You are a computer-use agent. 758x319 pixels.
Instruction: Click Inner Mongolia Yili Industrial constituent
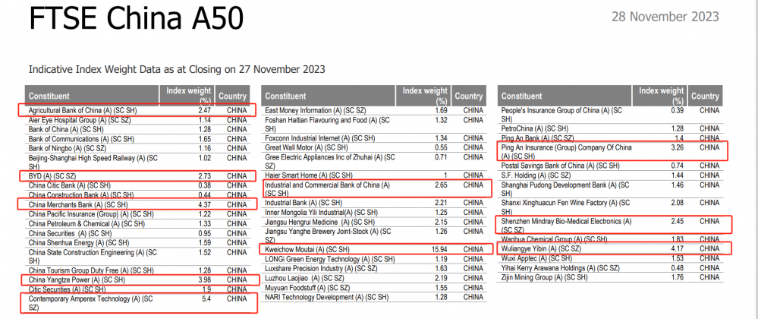click(321, 213)
